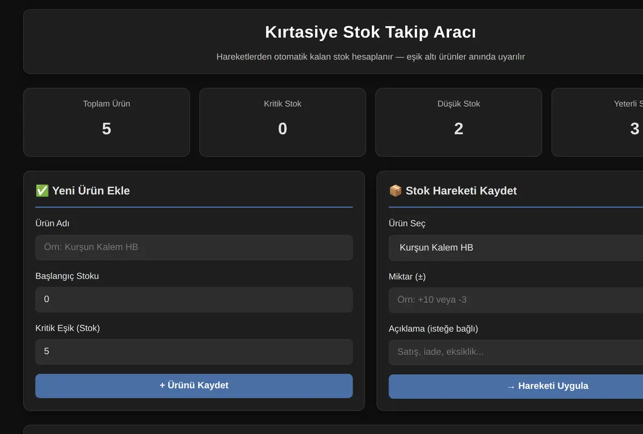
Task: Click the Kritik Eşik (Stok) field
Action: [194, 352]
